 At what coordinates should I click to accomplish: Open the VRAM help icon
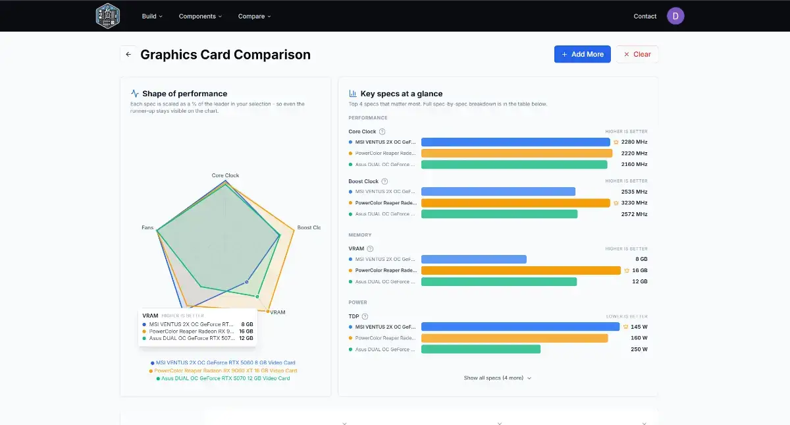click(x=370, y=249)
